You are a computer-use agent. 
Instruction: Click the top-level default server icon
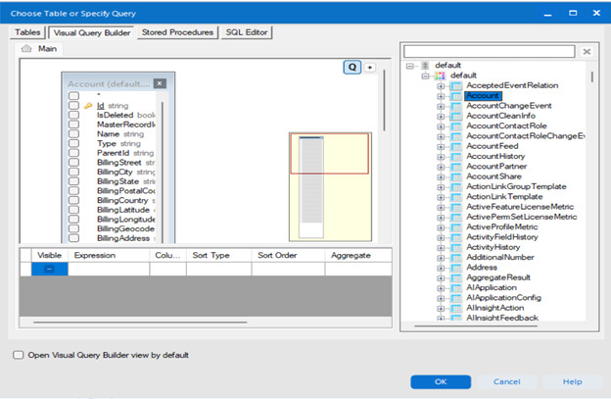pos(423,66)
